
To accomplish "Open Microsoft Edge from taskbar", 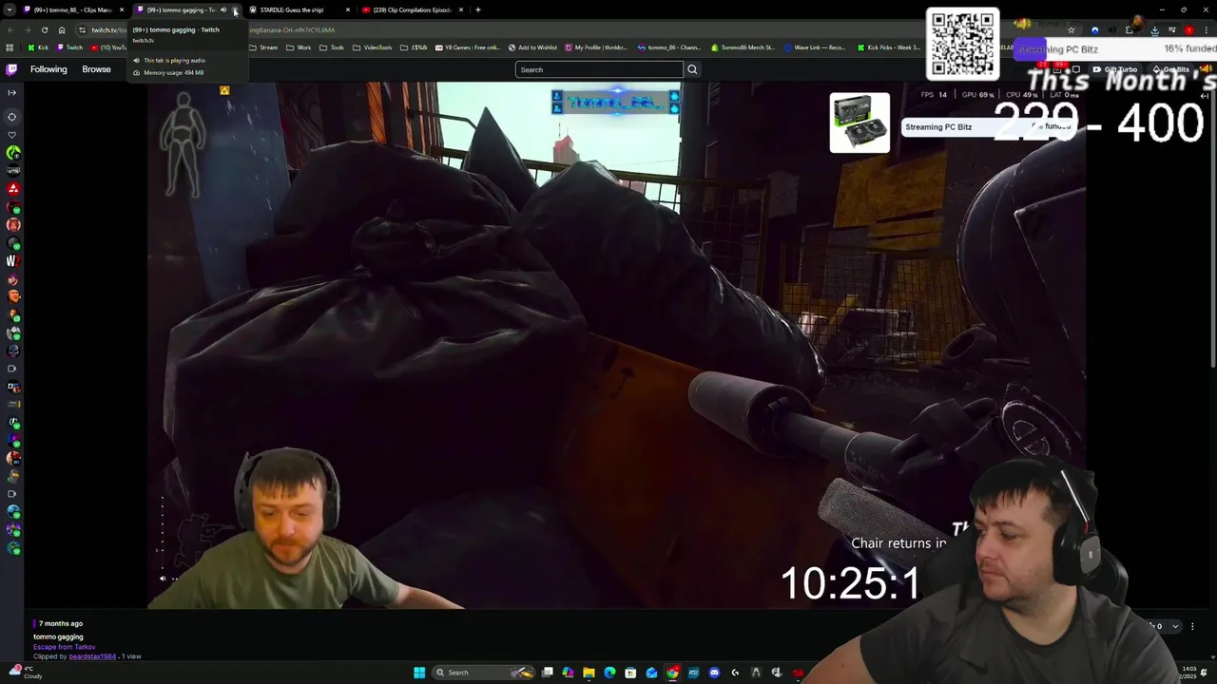I will (609, 673).
